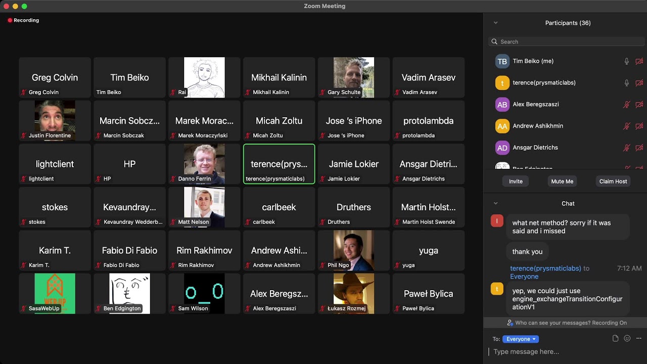Click the Claim Host button
This screenshot has width=647, height=364.
coord(613,181)
